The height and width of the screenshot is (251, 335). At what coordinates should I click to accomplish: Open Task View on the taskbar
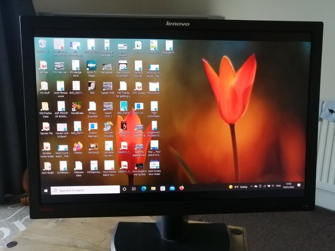pyautogui.click(x=134, y=189)
